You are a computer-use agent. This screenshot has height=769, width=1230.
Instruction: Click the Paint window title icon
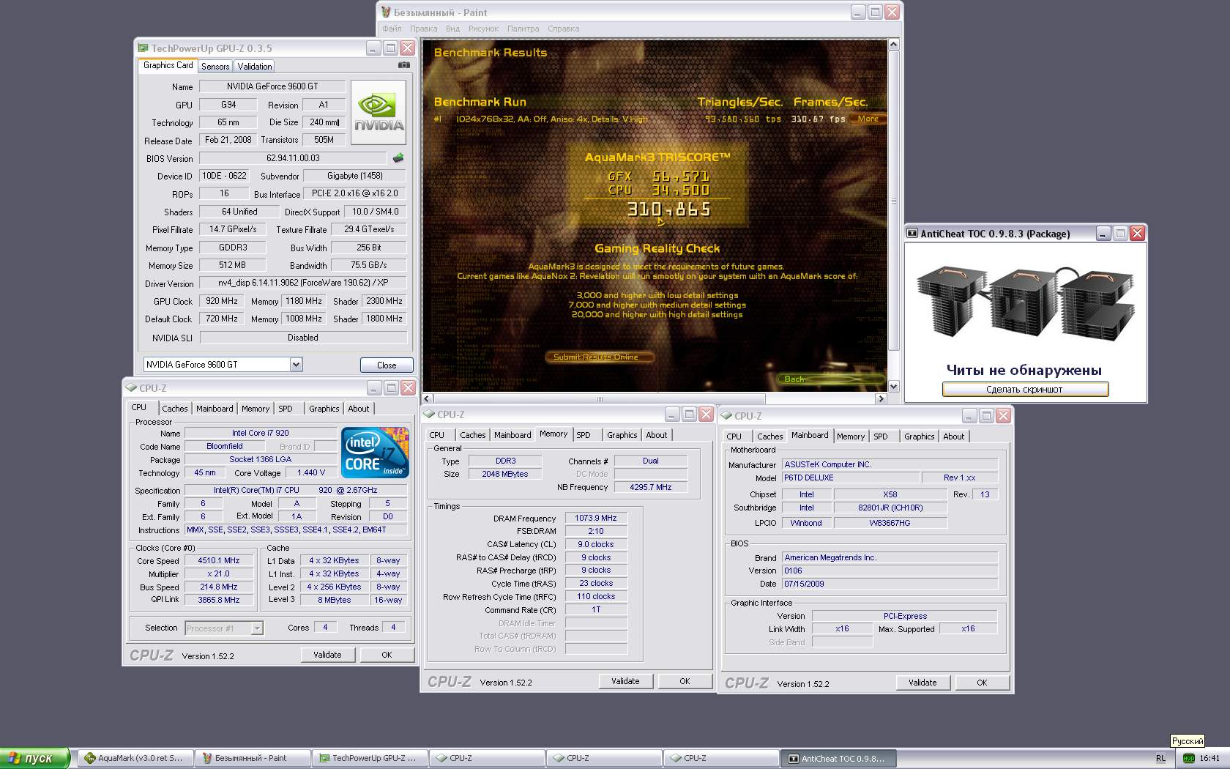pos(386,12)
